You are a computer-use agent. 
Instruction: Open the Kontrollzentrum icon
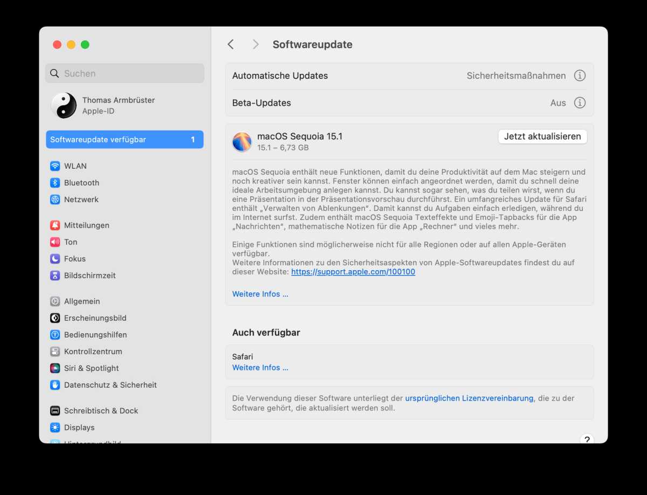(55, 352)
